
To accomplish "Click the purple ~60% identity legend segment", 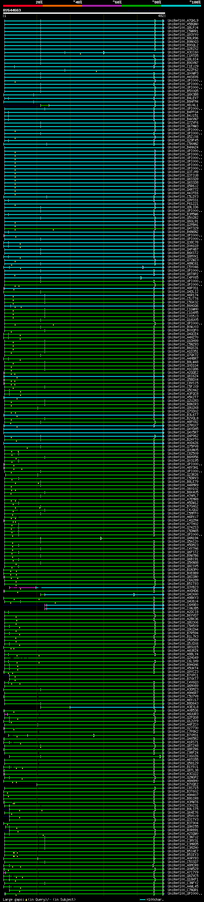I will click(x=102, y=6).
